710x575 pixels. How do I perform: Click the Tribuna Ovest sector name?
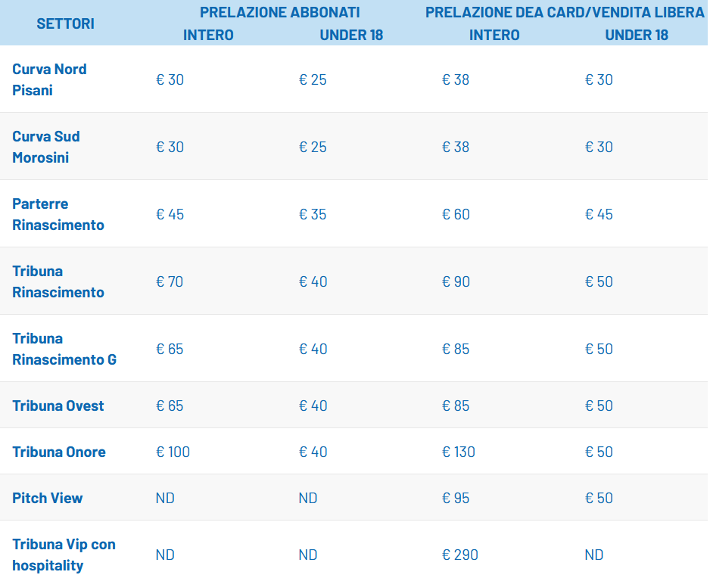point(58,406)
